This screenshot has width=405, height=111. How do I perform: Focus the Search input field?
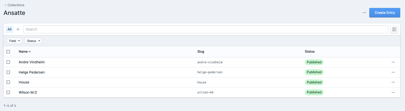(205, 29)
